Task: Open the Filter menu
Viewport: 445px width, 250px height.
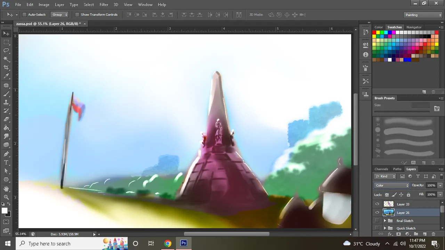Action: tap(104, 5)
